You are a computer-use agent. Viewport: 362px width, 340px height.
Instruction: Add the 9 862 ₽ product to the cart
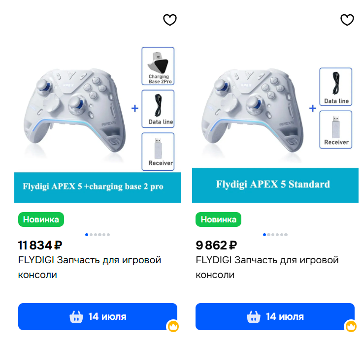[275, 316]
